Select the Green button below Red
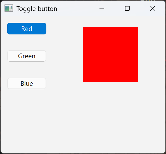Viewport: 166px width, 154px height. pyautogui.click(x=27, y=56)
